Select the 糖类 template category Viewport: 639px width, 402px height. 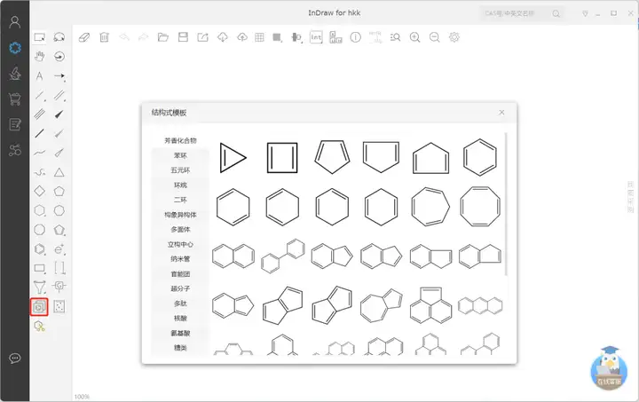(x=180, y=348)
